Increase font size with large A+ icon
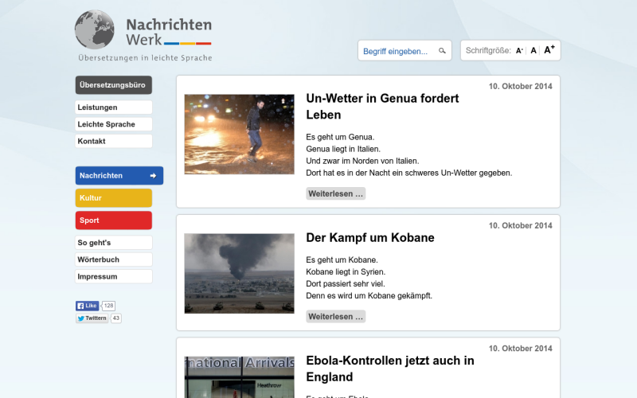637x398 pixels. (x=549, y=49)
